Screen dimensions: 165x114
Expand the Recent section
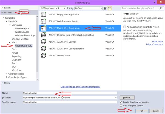click(2, 8)
